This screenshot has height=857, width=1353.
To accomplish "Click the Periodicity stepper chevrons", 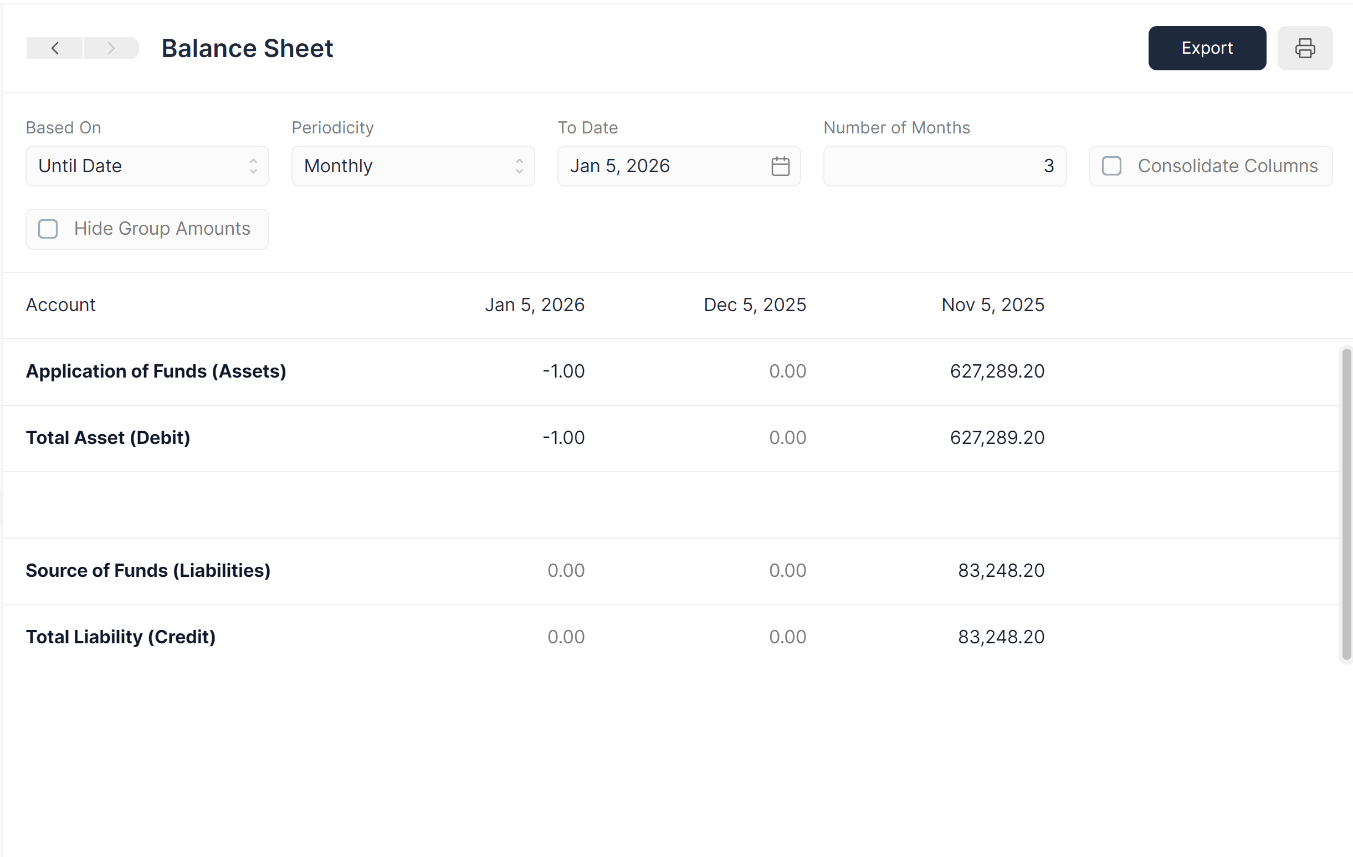I will tap(519, 166).
